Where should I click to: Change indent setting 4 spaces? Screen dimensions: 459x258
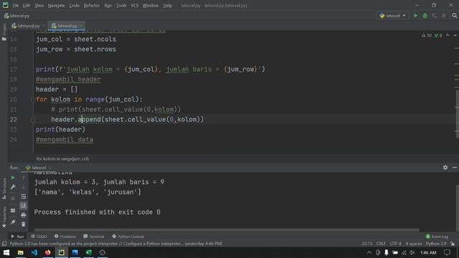point(414,244)
